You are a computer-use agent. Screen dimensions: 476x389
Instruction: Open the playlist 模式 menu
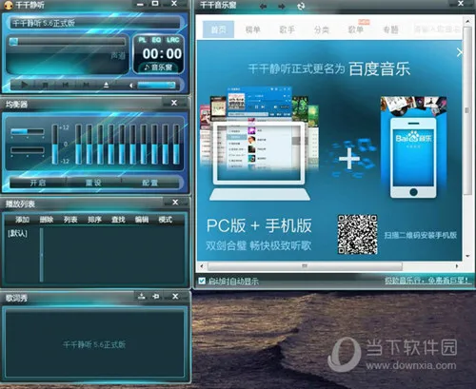[x=165, y=220]
